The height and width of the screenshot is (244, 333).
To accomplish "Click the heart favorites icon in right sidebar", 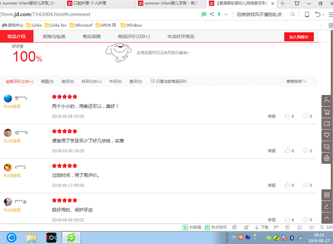I will pyautogui.click(x=327, y=135).
